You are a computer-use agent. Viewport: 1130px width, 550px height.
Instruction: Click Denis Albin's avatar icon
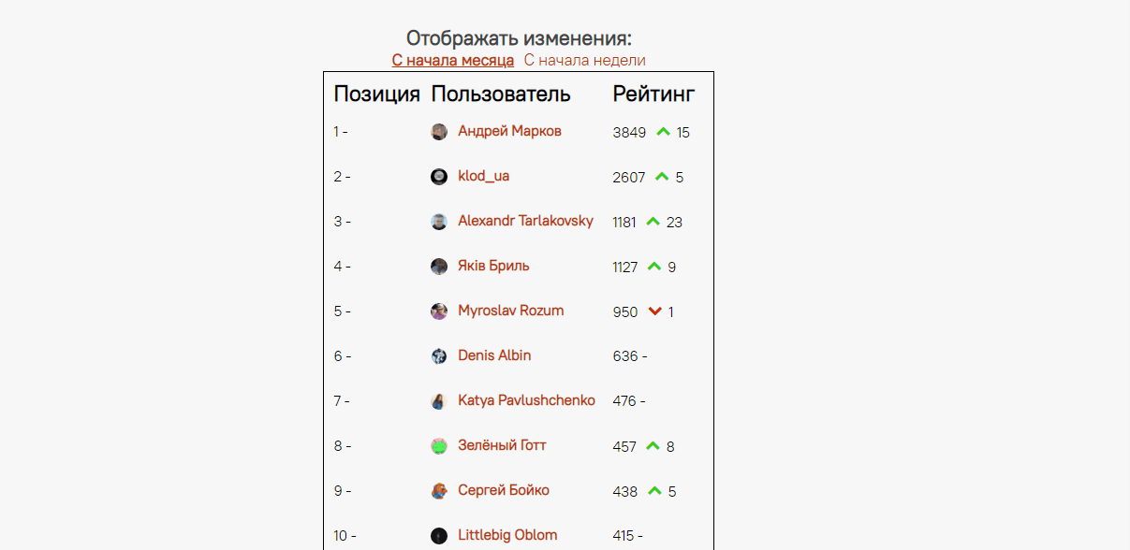439,356
